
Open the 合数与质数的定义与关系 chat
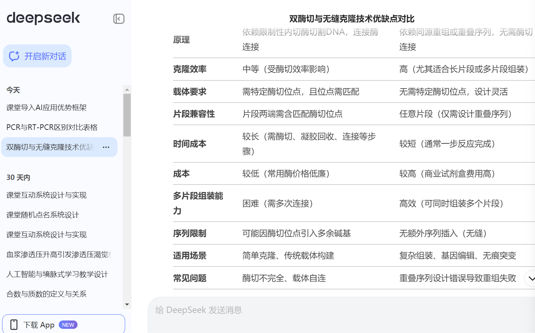pyautogui.click(x=47, y=294)
